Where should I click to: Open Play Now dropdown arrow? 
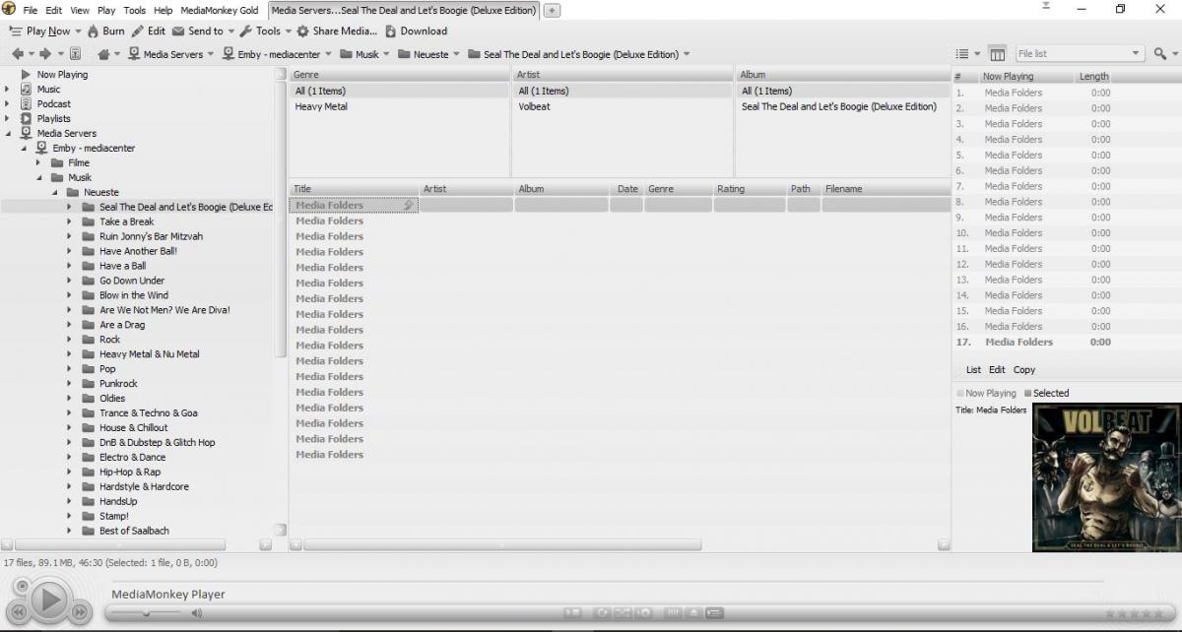[78, 32]
